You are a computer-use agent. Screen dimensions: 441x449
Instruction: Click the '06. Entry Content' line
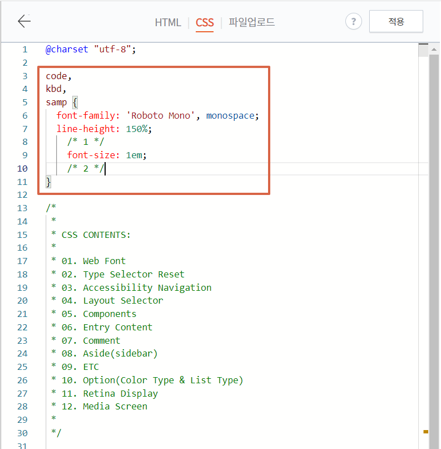click(102, 327)
